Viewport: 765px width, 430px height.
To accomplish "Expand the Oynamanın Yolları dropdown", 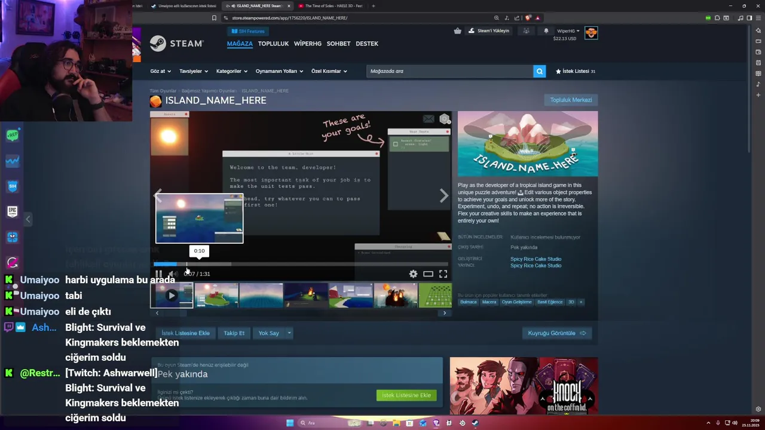I will point(279,71).
